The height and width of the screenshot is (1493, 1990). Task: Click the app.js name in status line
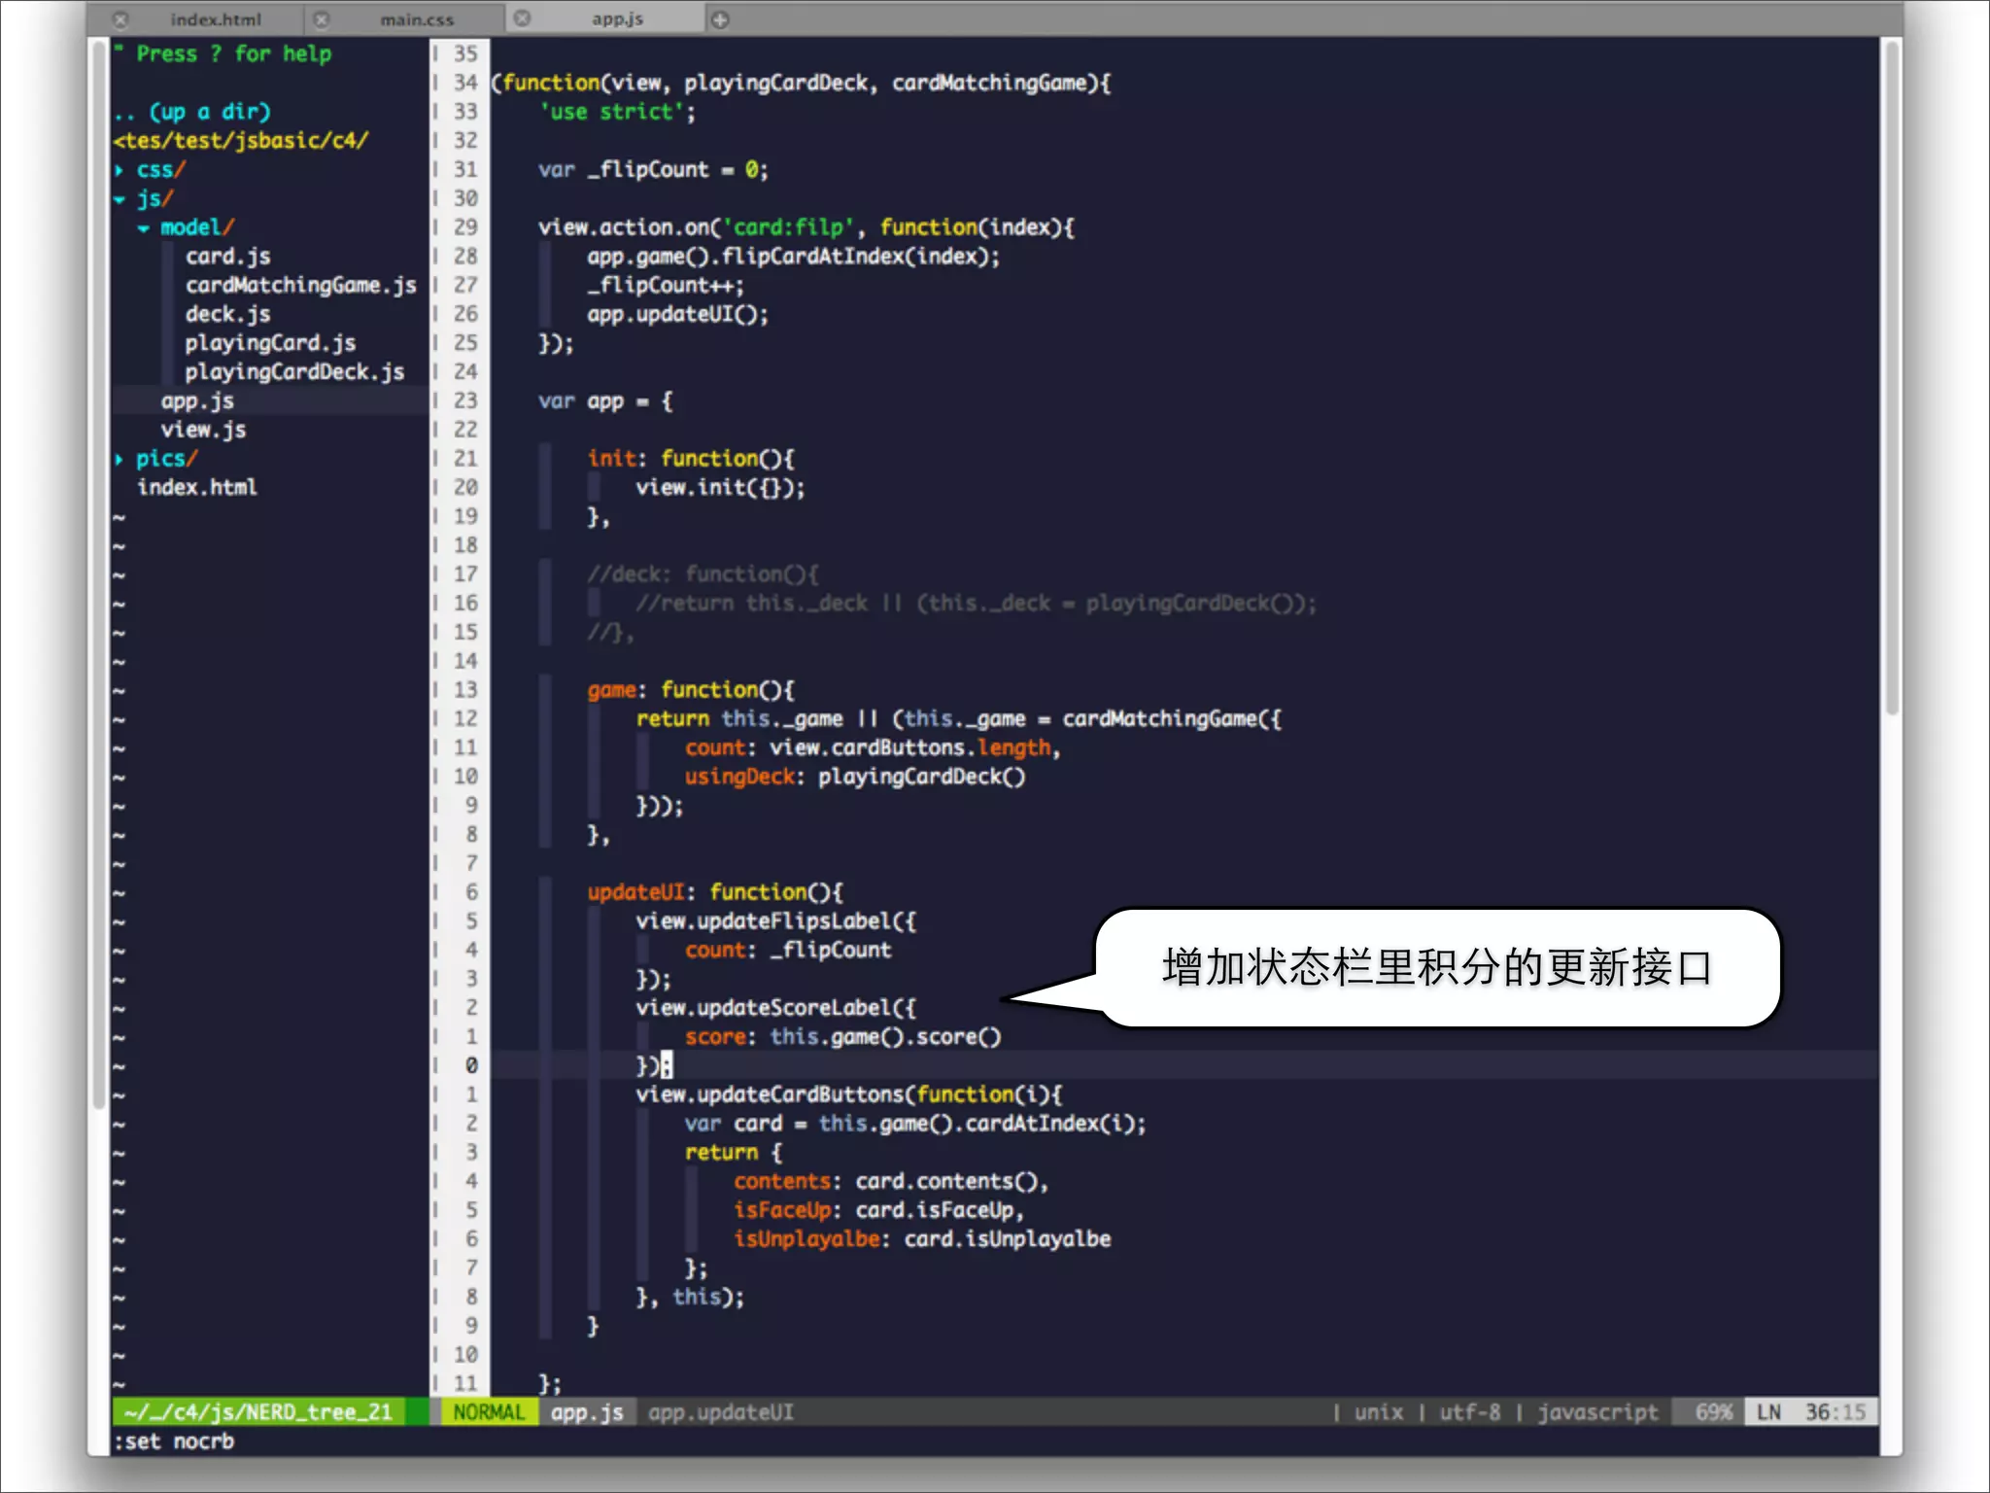point(587,1412)
